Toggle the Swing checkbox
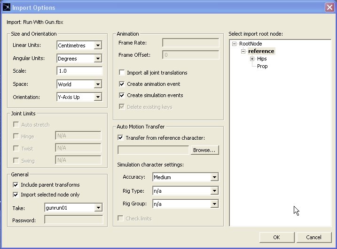 [16, 160]
